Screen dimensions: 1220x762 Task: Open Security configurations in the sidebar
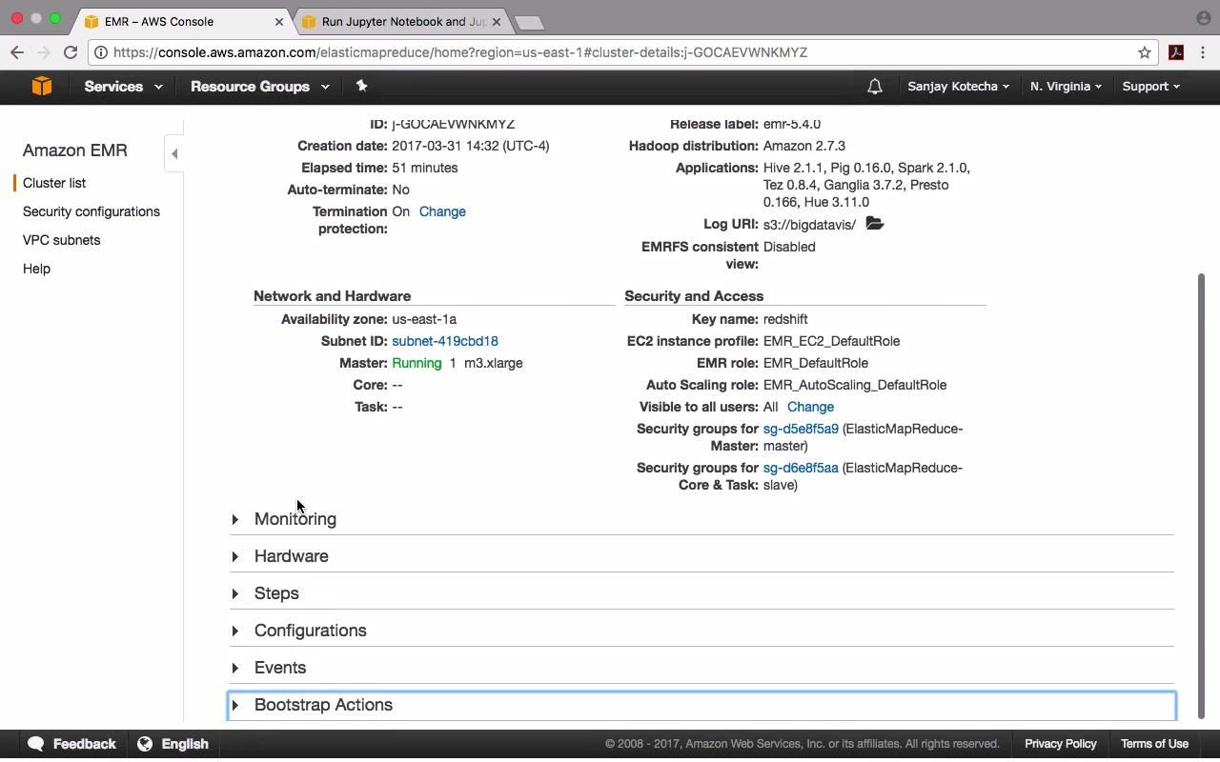[91, 211]
